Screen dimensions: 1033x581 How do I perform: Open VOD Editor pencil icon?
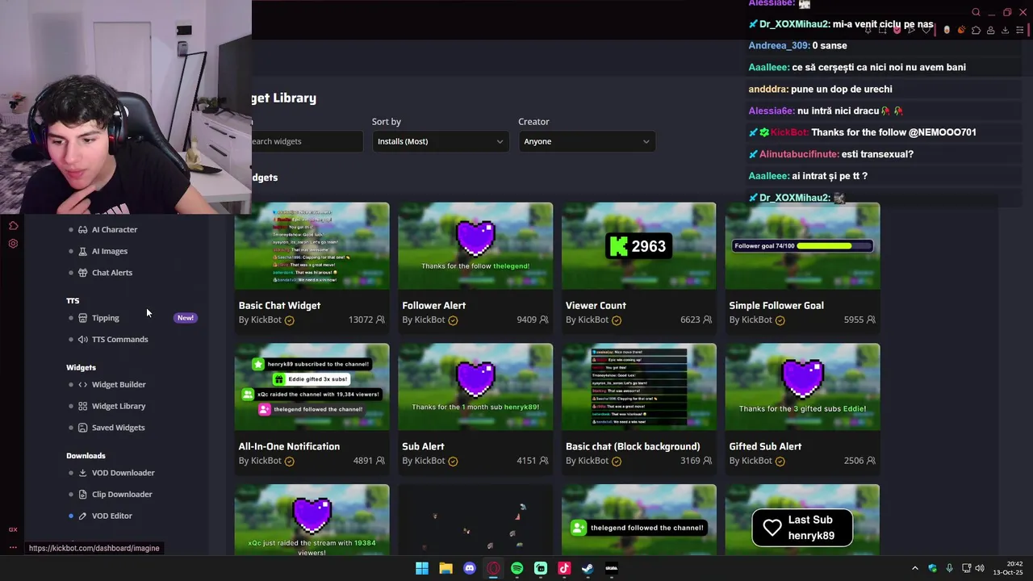82,516
